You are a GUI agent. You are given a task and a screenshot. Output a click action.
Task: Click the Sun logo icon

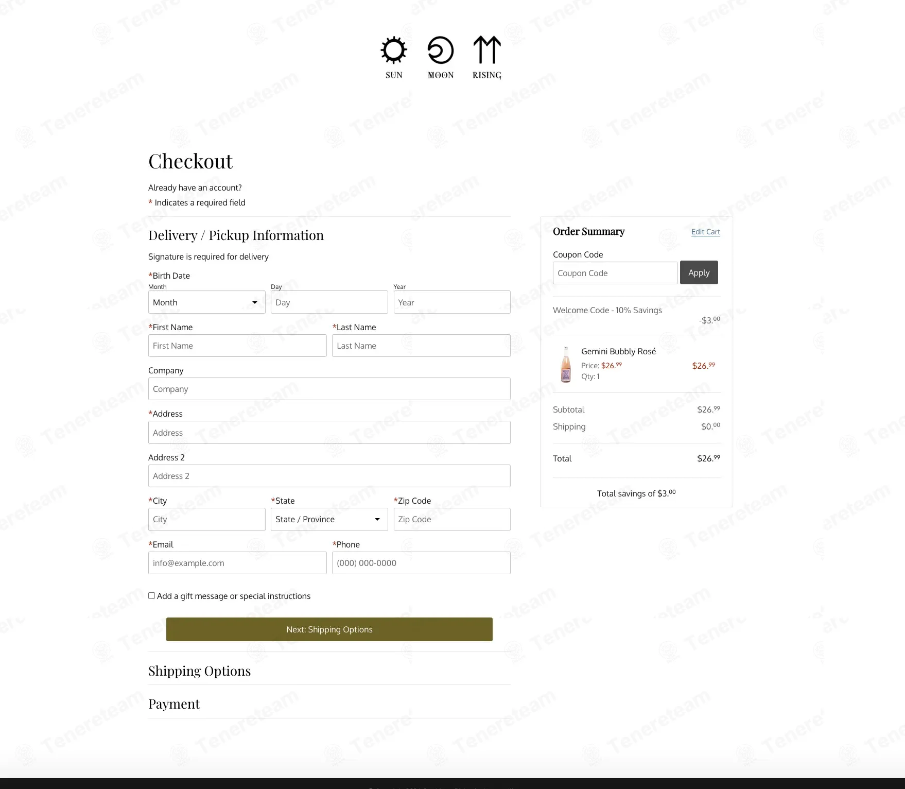394,58
